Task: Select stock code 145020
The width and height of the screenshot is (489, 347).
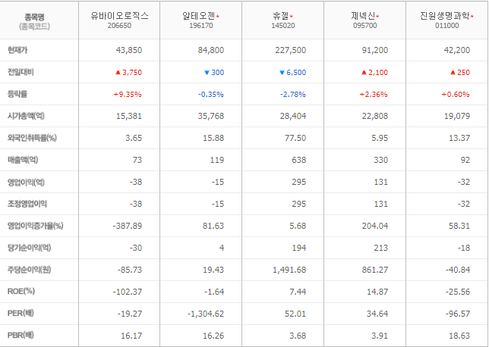Action: click(283, 26)
